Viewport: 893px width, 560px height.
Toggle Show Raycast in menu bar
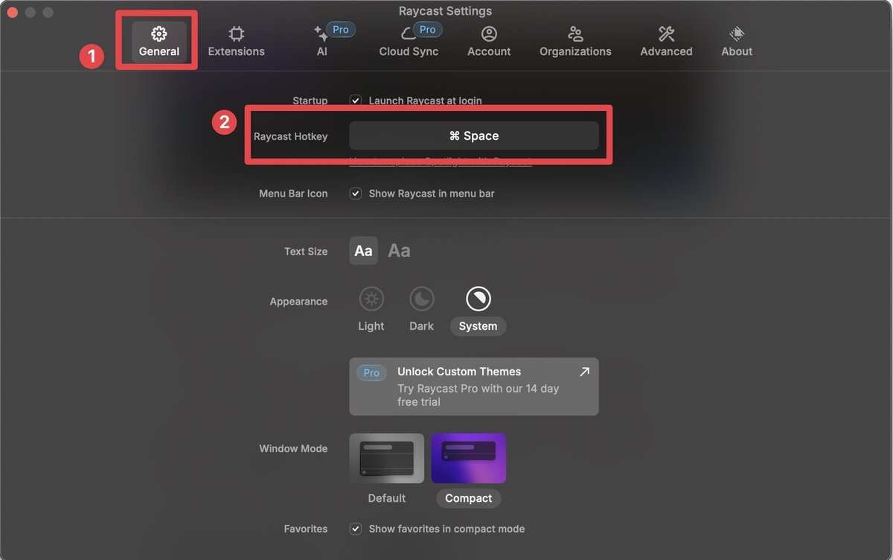[x=356, y=194]
